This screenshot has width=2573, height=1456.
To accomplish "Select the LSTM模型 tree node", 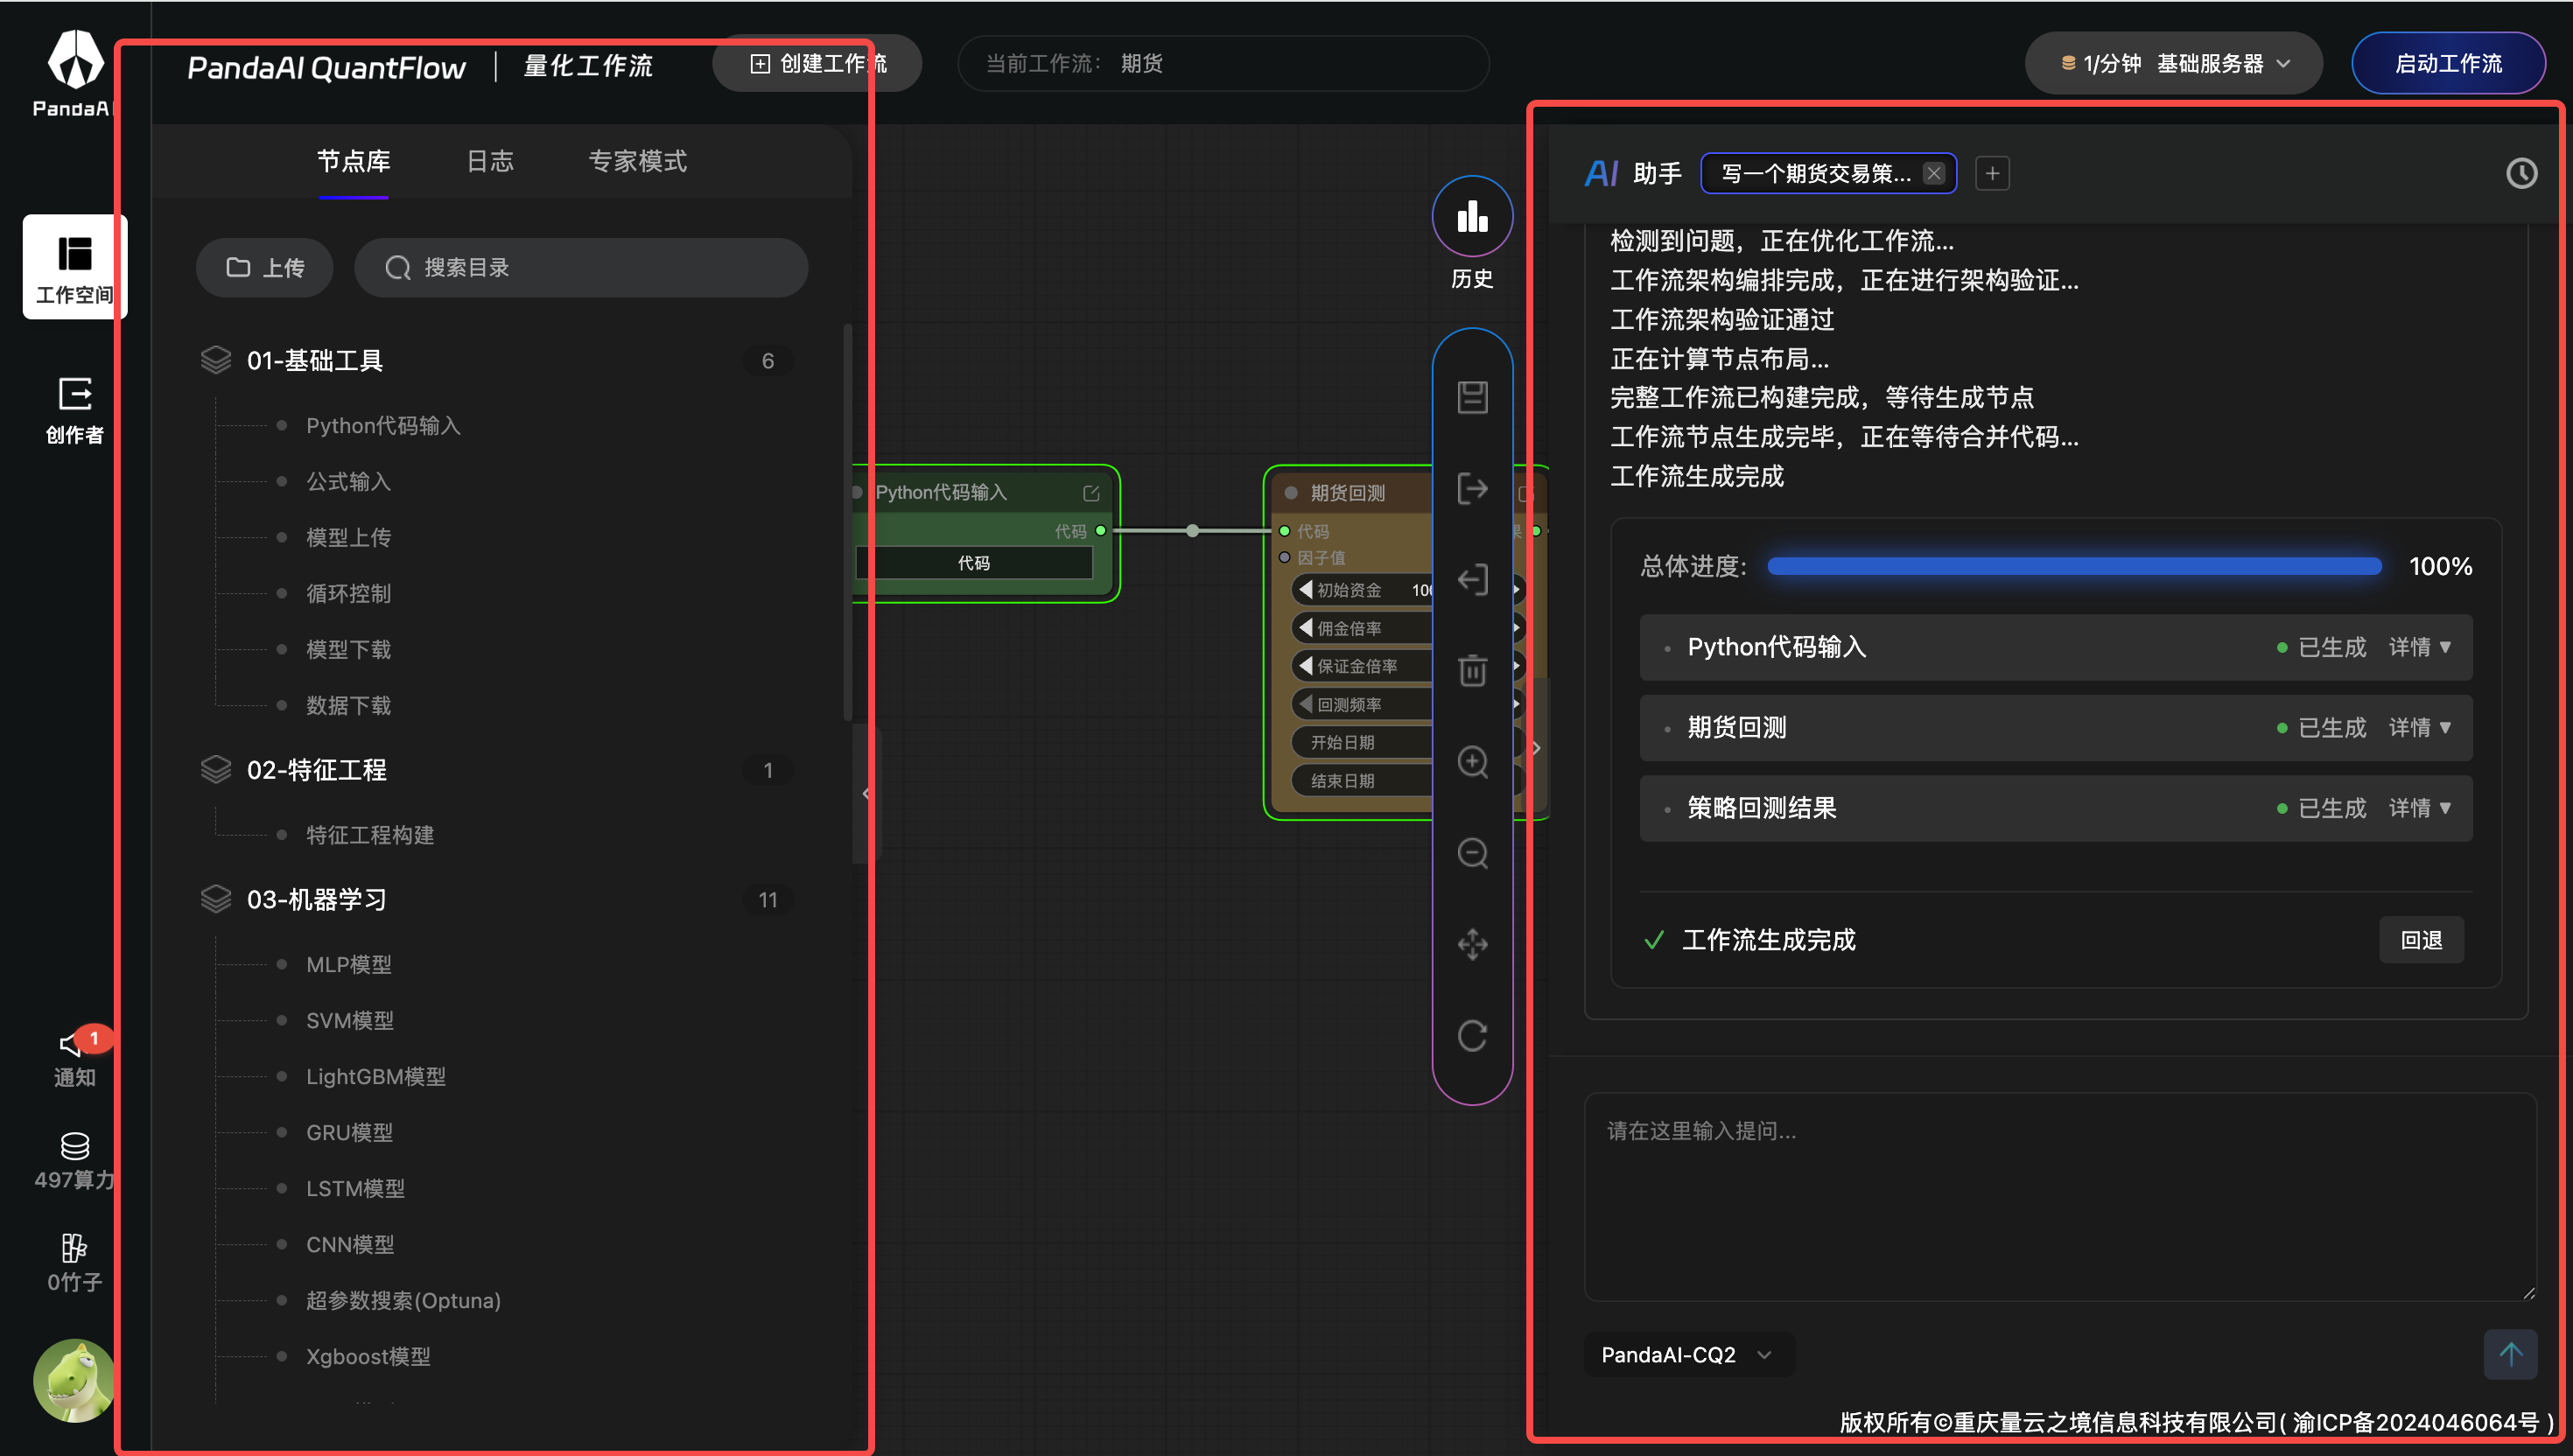I will [x=355, y=1188].
